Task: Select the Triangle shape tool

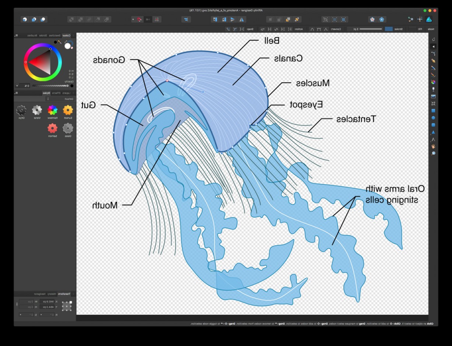Action: coord(433,132)
